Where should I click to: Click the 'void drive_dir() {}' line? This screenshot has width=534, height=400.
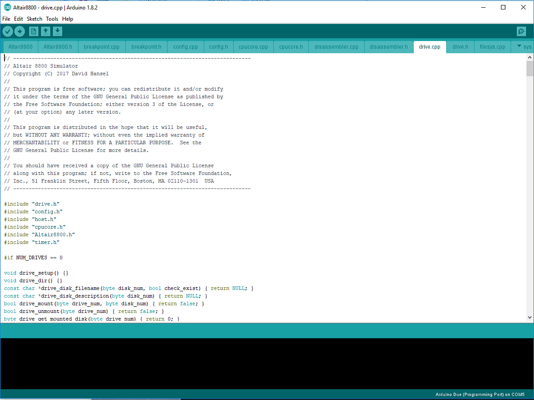(33, 280)
